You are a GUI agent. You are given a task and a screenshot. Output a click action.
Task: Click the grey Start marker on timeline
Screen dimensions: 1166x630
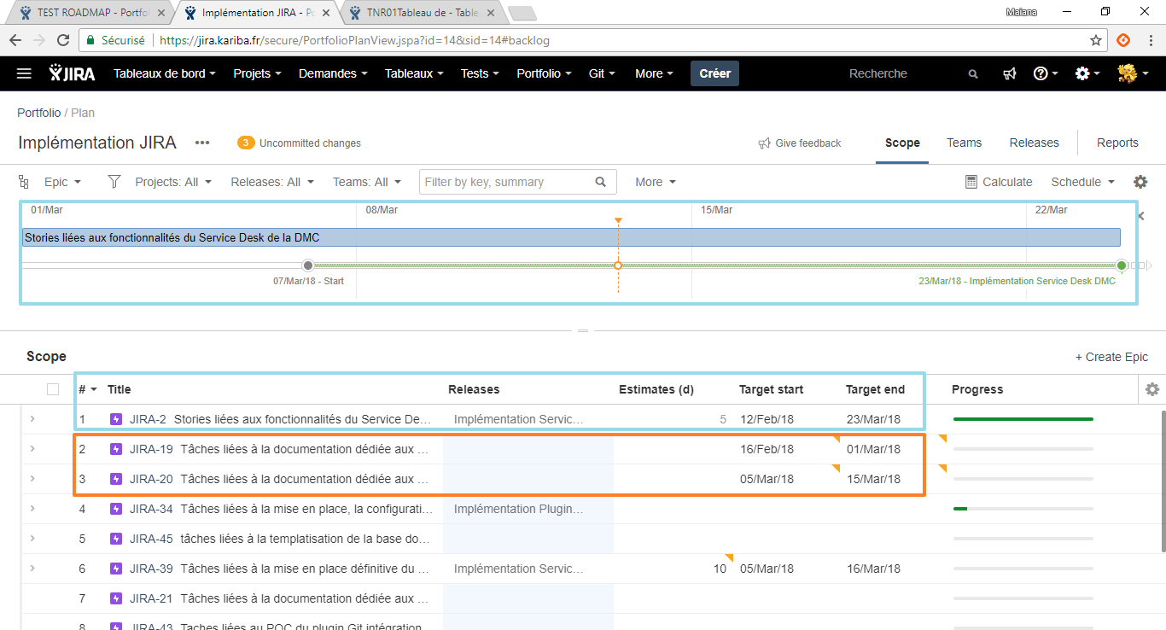pyautogui.click(x=308, y=265)
